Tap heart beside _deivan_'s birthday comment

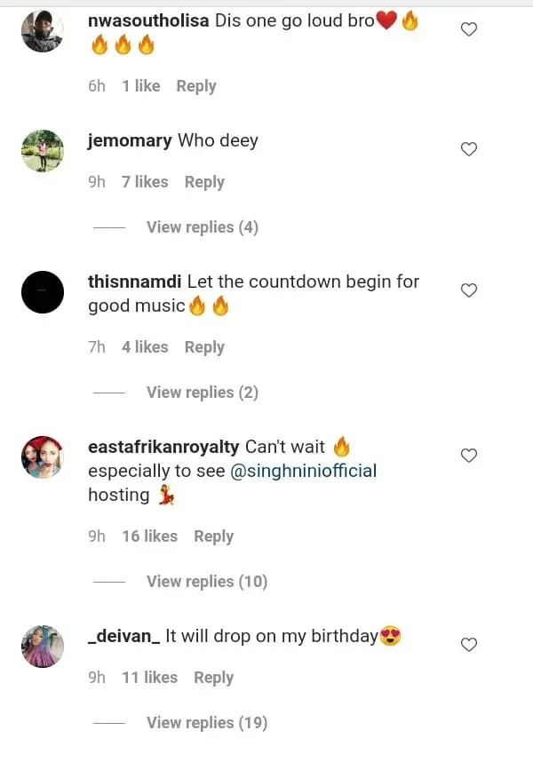469,645
